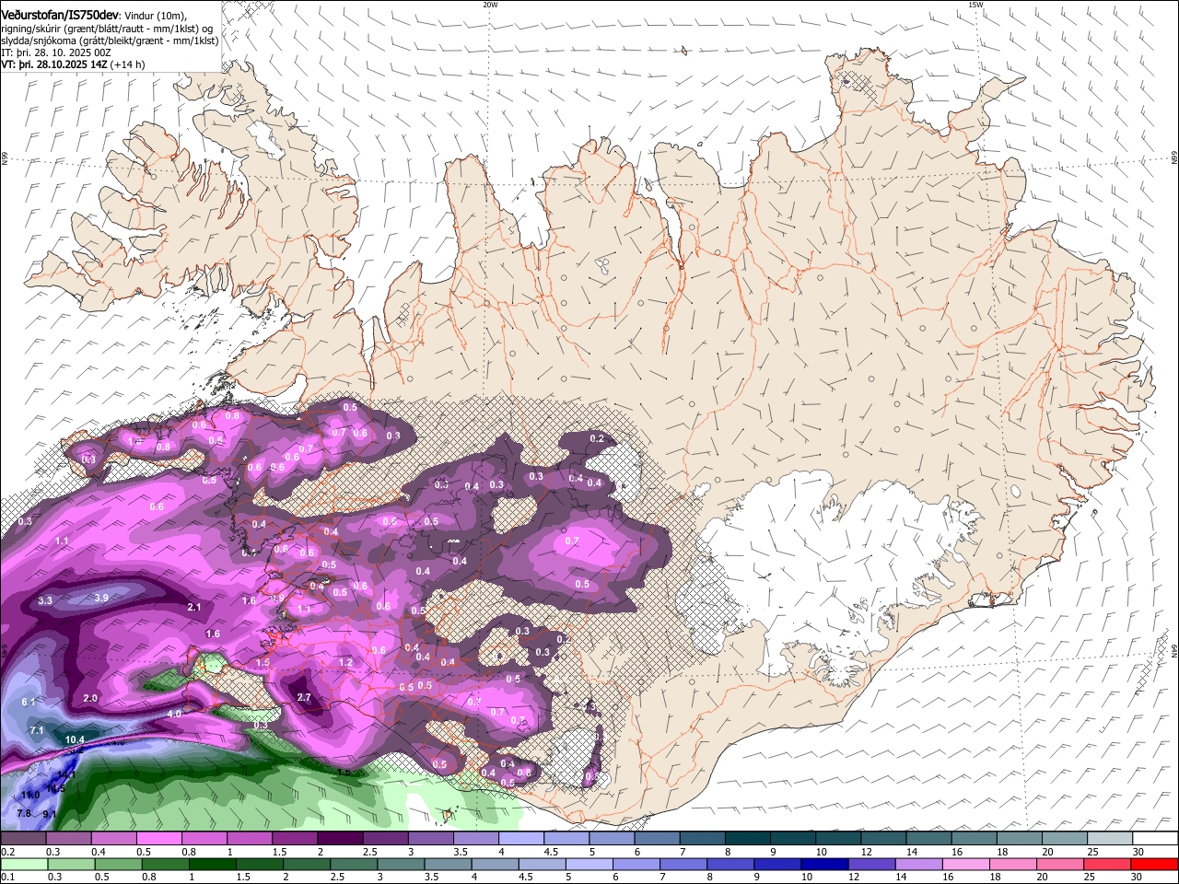This screenshot has width=1179, height=884.
Task: Pick the dark teal upper swatch between 8 and 9
Action: (x=748, y=839)
